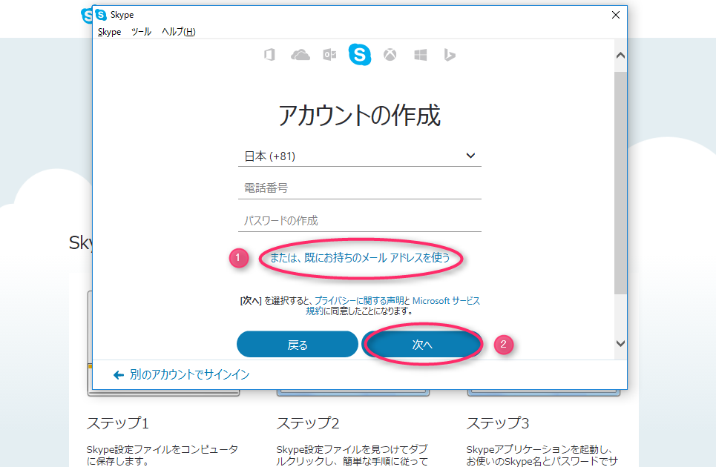Image resolution: width=716 pixels, height=467 pixels.
Task: Click the Office icon in the services row
Action: tap(269, 55)
